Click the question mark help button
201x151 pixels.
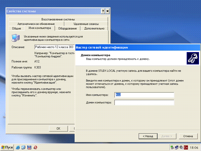pyautogui.click(x=103, y=11)
